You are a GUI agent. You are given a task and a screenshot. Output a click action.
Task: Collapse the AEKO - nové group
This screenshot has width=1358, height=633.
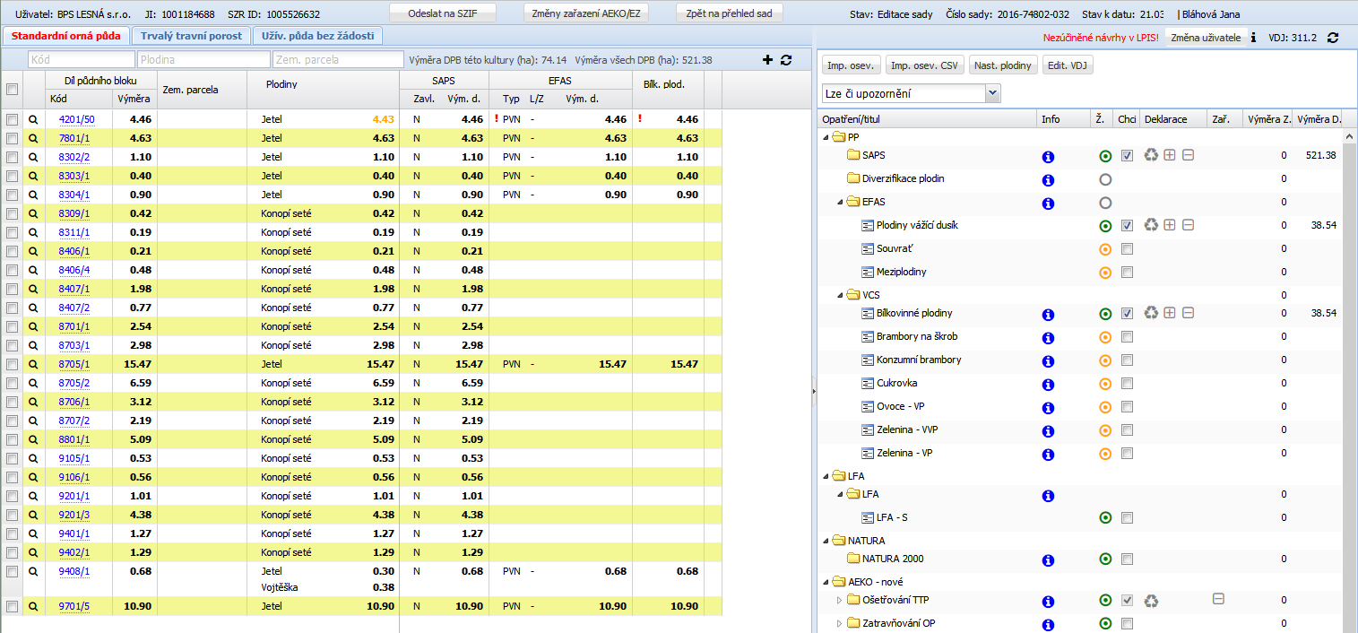point(826,582)
